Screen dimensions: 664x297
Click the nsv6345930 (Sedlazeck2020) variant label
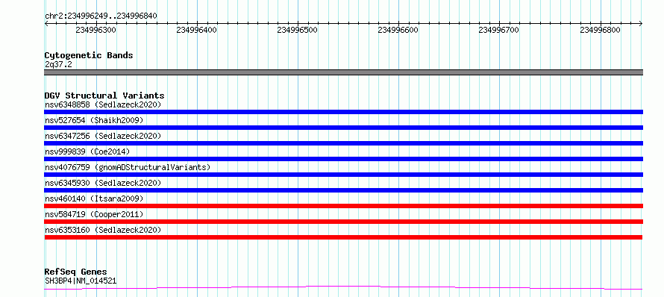click(103, 183)
